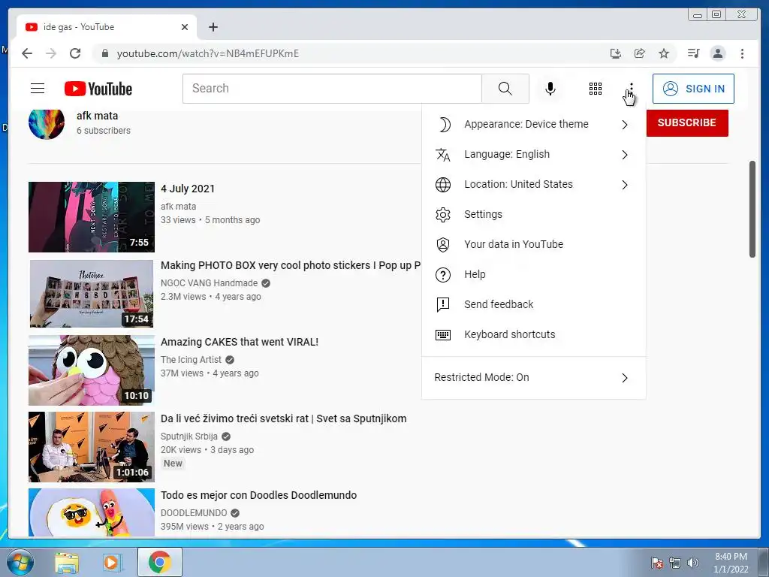Viewport: 769px width, 577px height.
Task: Click afk mata channel name
Action: [x=97, y=116]
